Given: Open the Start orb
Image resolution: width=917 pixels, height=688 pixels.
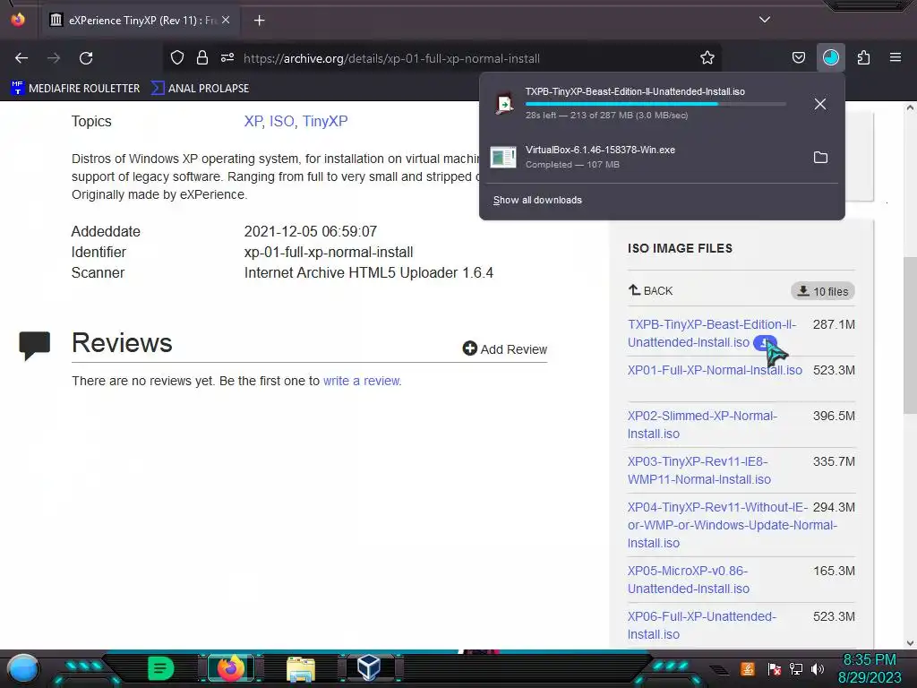Looking at the screenshot, I should click(22, 668).
